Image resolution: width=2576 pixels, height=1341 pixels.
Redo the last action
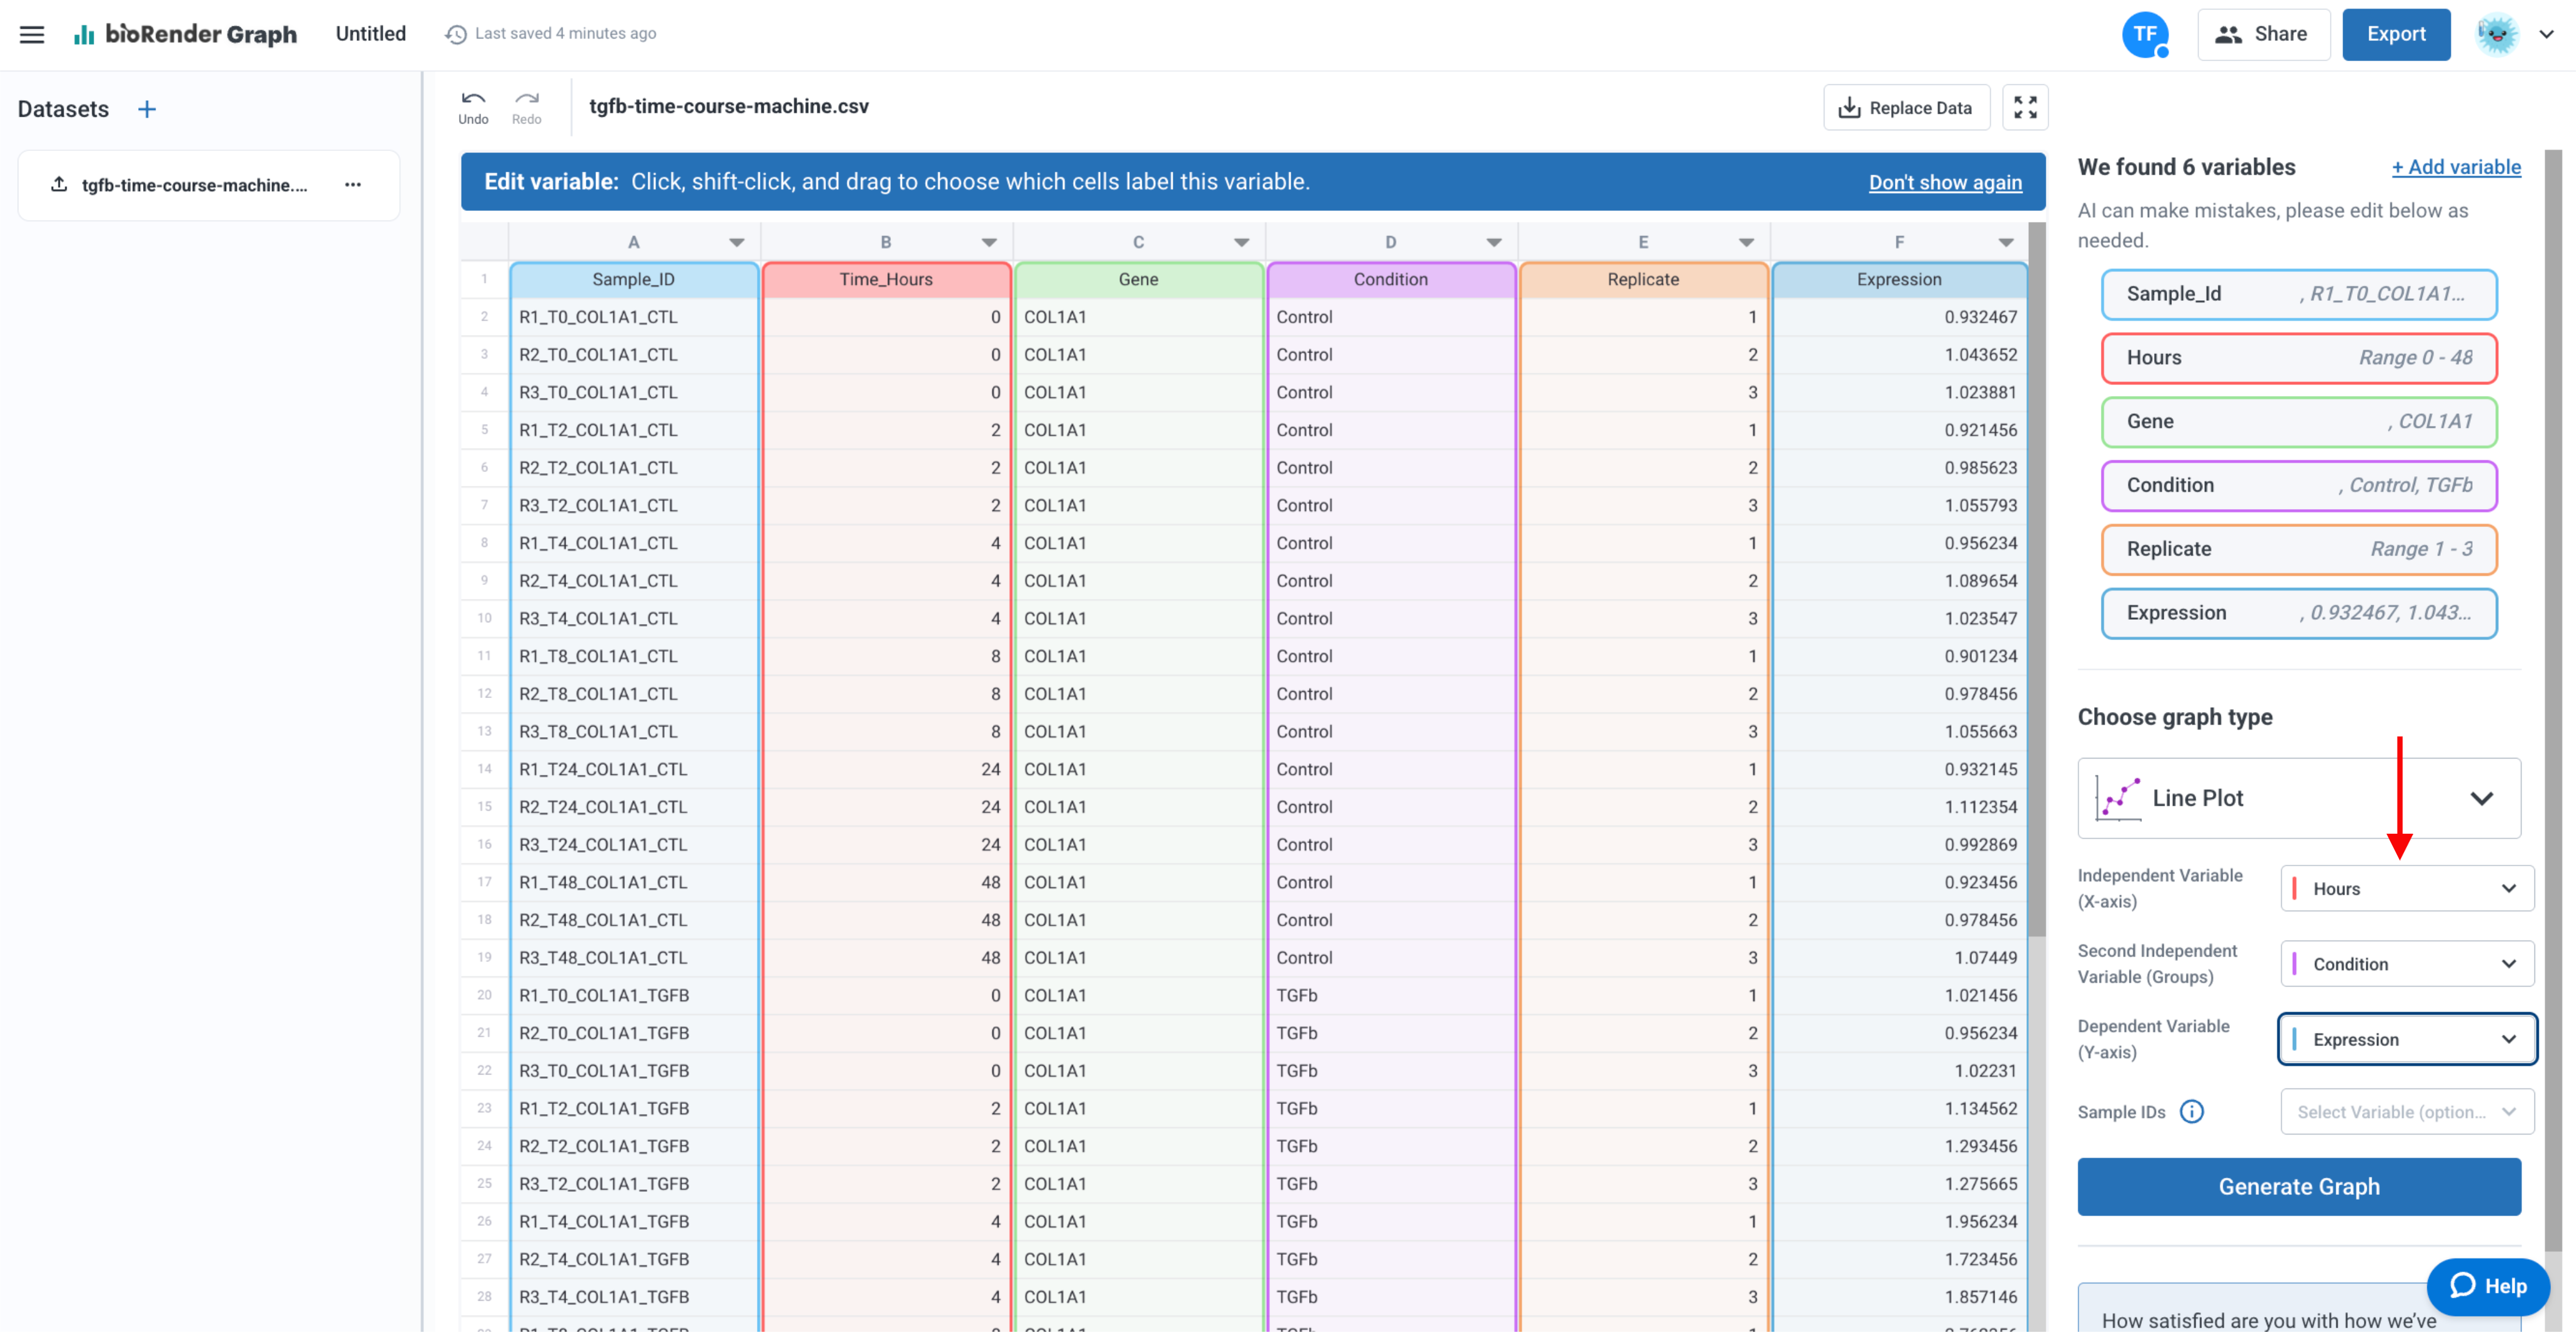pyautogui.click(x=527, y=107)
